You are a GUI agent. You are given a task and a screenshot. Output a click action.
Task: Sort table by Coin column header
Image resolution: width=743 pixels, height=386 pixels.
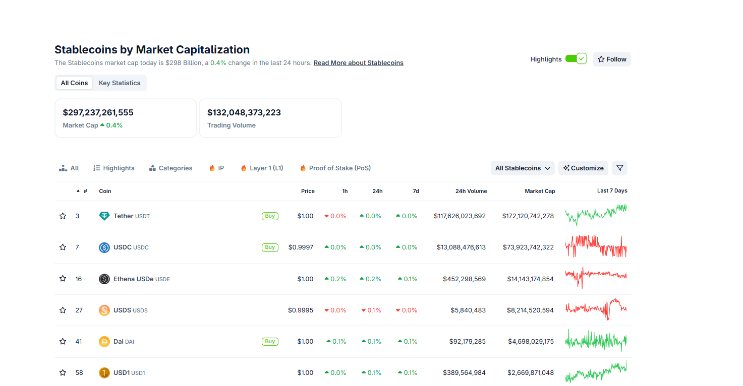[x=105, y=191]
